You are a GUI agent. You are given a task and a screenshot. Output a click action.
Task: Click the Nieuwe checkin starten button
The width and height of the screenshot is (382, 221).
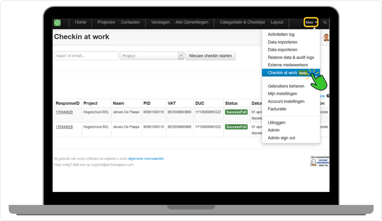click(x=210, y=56)
